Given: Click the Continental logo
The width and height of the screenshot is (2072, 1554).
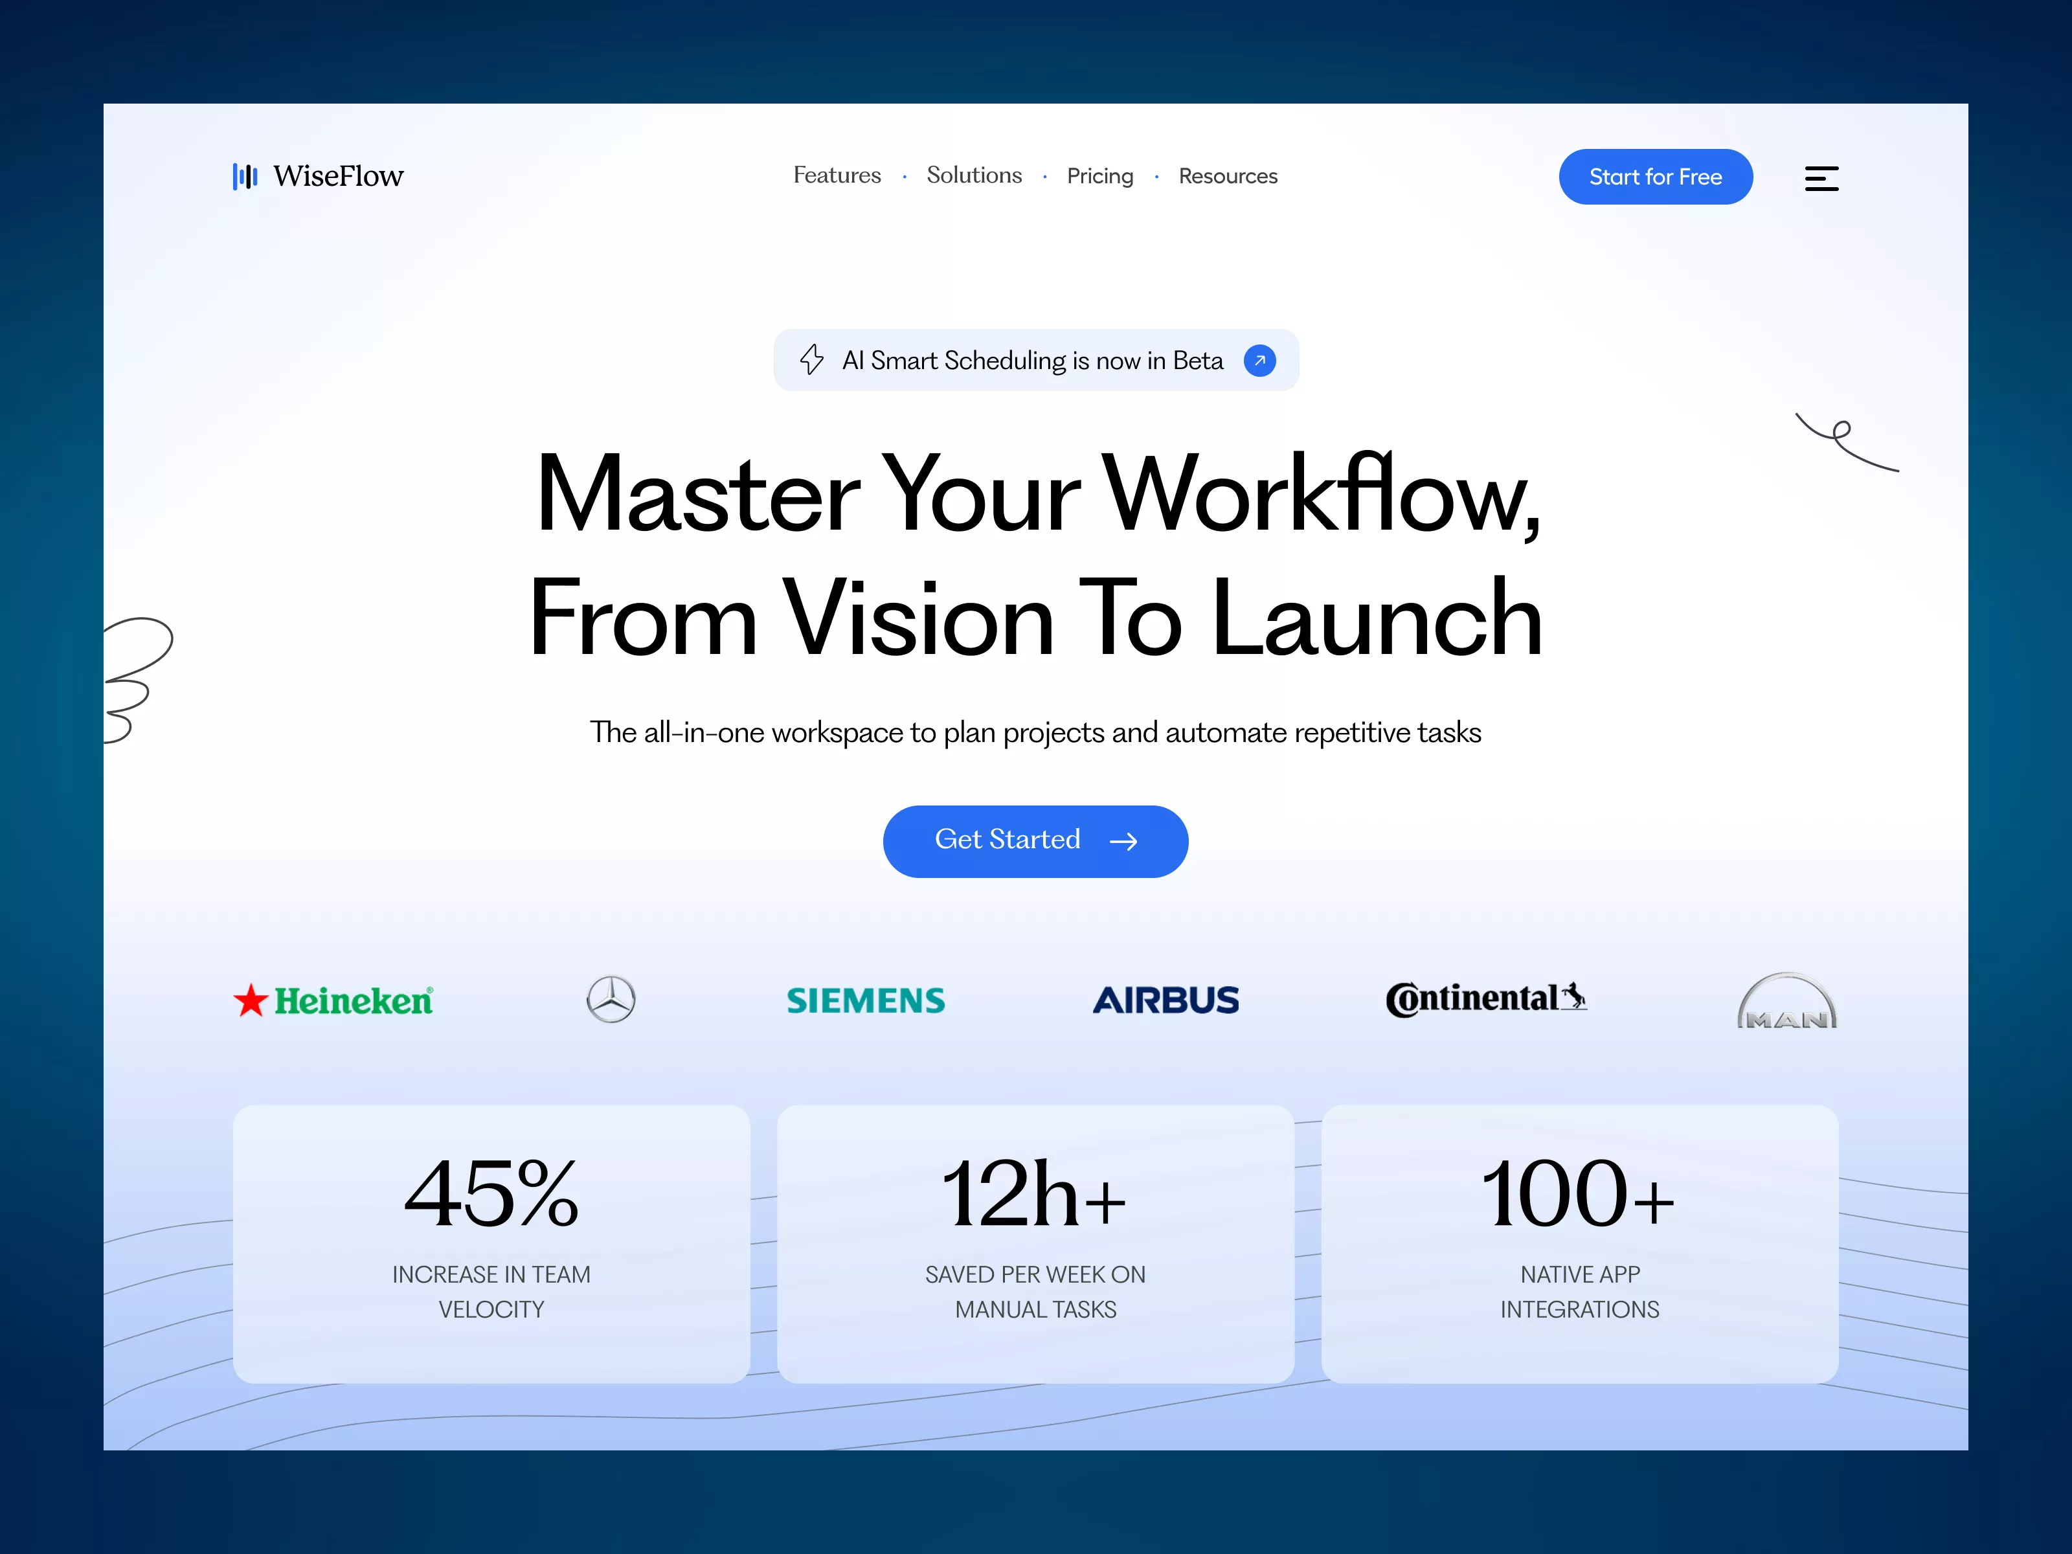Looking at the screenshot, I should [1485, 1000].
